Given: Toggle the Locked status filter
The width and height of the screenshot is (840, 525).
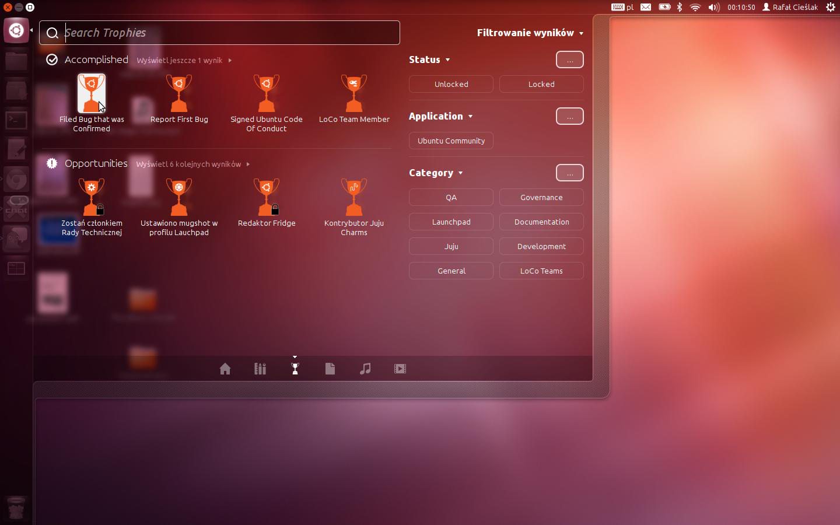Looking at the screenshot, I should tap(541, 84).
